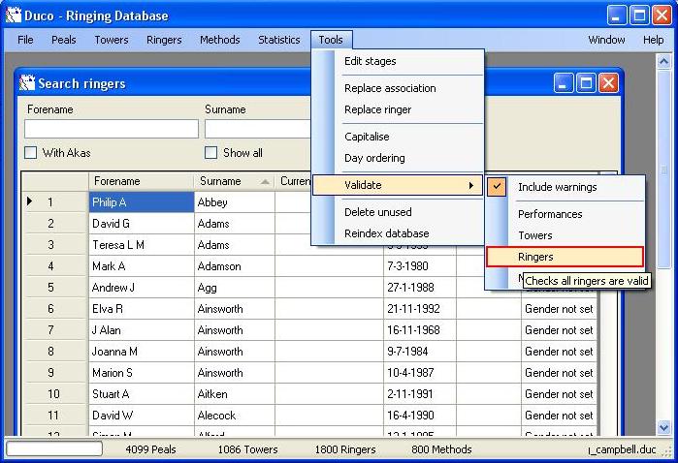
Task: Click the Forename search input field
Action: (111, 129)
